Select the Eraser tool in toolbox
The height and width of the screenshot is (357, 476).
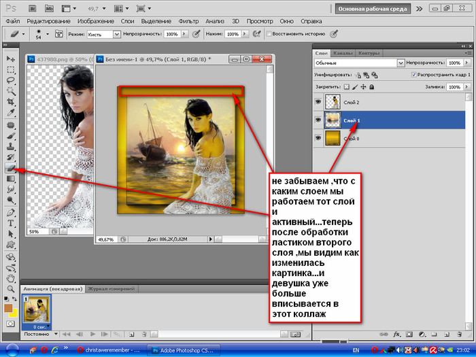coord(11,167)
